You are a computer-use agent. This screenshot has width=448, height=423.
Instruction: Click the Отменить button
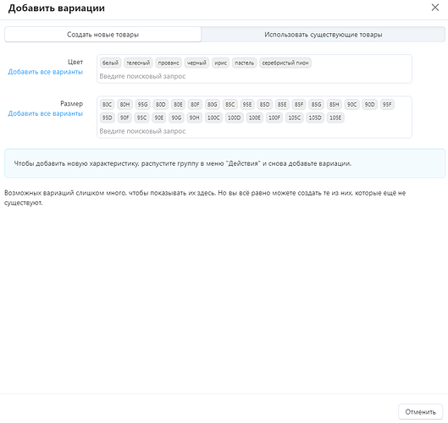click(x=420, y=412)
